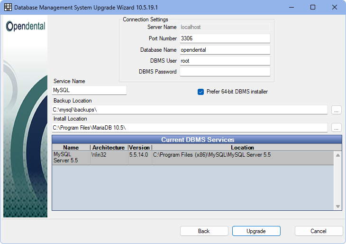Click the Backup Location path field
The height and width of the screenshot is (244, 346).
(x=190, y=110)
